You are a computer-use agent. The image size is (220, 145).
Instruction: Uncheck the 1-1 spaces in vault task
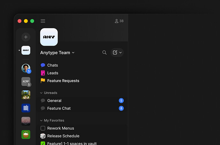tap(43, 143)
